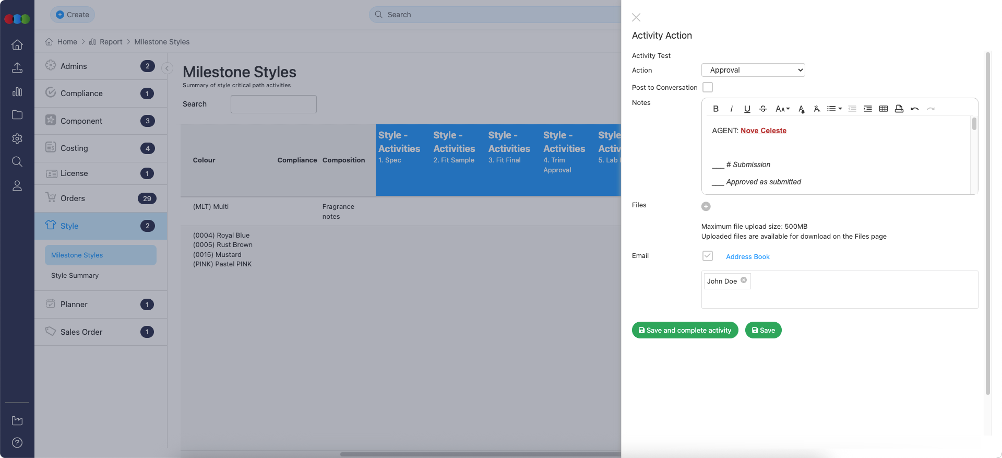Uncheck the Email checkbox
This screenshot has height=458, width=1002.
[x=707, y=256]
